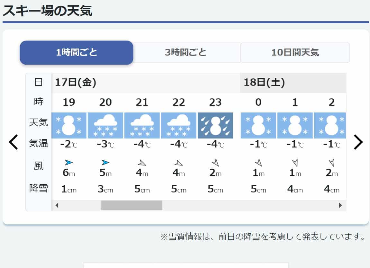Click the next arrow chevron right of table
The width and height of the screenshot is (370, 268).
click(x=358, y=142)
